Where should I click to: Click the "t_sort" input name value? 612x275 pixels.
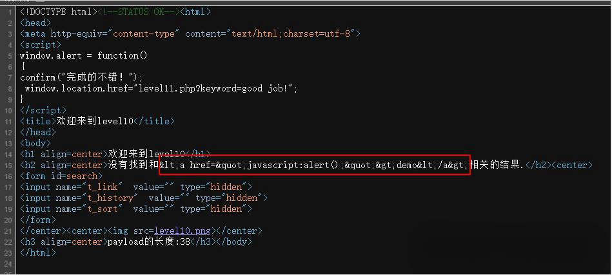pyautogui.click(x=103, y=209)
